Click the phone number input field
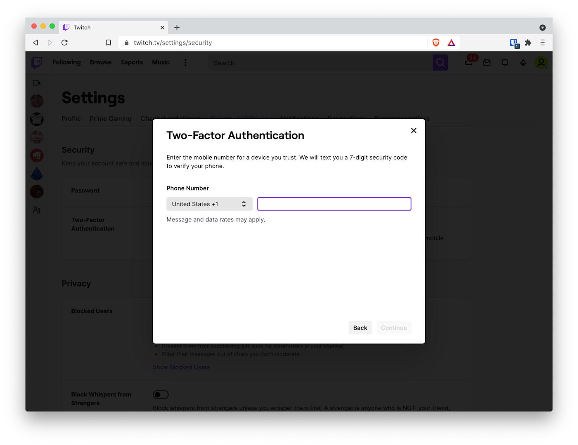 pyautogui.click(x=334, y=204)
